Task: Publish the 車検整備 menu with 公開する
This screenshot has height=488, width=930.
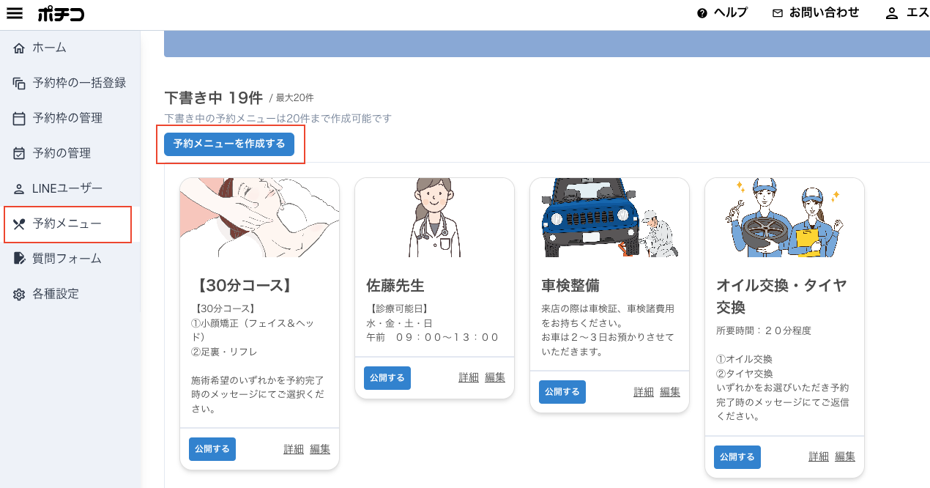Action: pyautogui.click(x=562, y=392)
